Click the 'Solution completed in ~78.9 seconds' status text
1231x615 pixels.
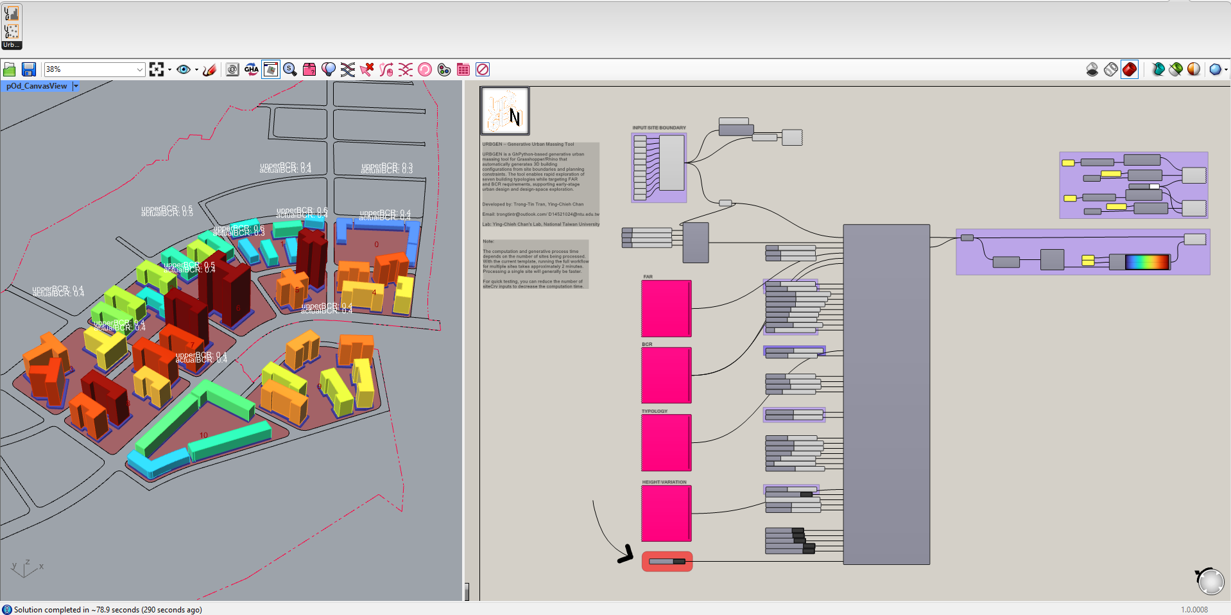point(108,610)
